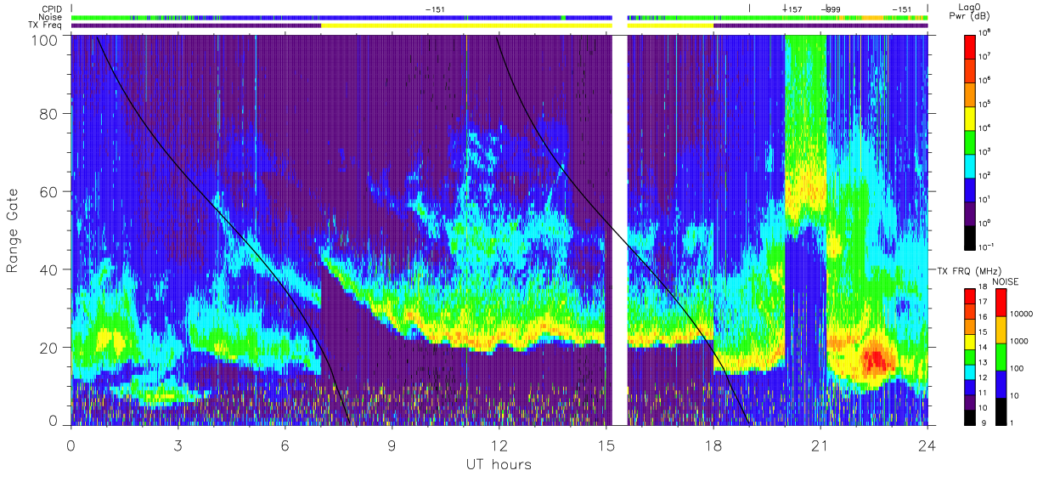Click the "UT hours" x-axis label

coord(499,464)
